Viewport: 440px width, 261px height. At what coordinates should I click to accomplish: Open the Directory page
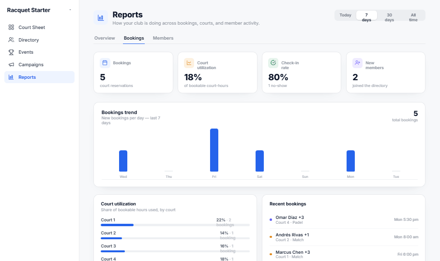tap(39, 40)
